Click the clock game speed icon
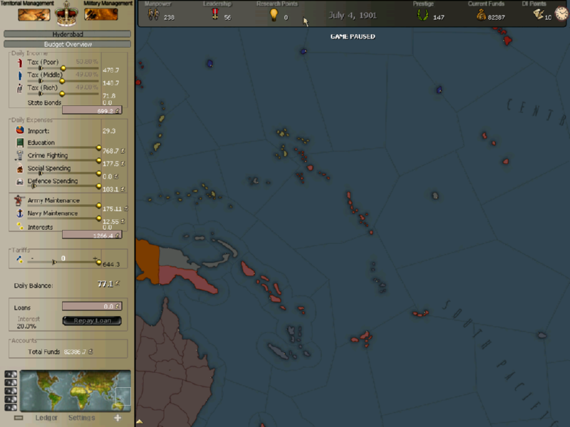Screen dimensions: 570x427 (561, 14)
